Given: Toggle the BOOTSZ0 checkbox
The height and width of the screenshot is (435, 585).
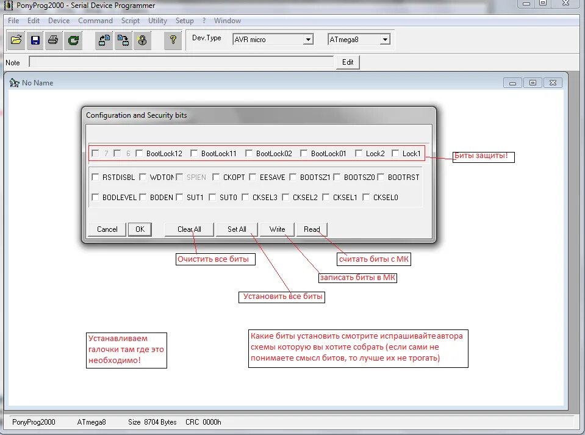Looking at the screenshot, I should (x=337, y=177).
